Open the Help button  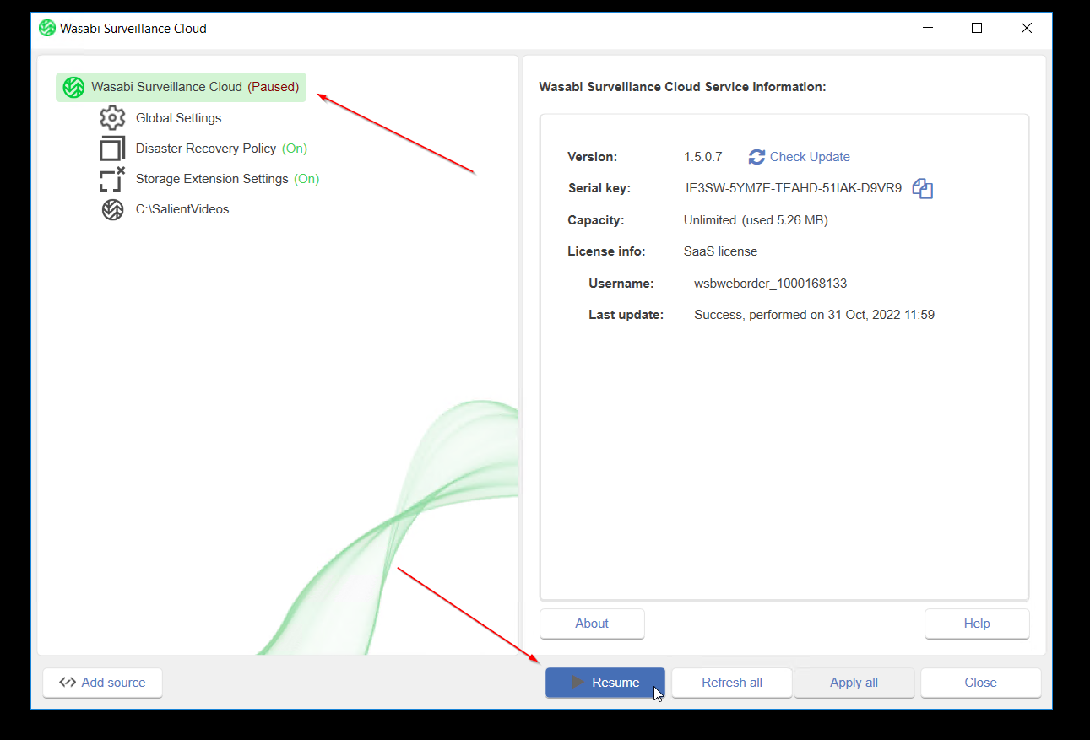pos(977,624)
